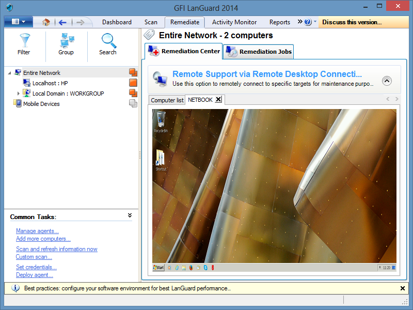Close the NETBOOK remote session tab

(x=218, y=99)
